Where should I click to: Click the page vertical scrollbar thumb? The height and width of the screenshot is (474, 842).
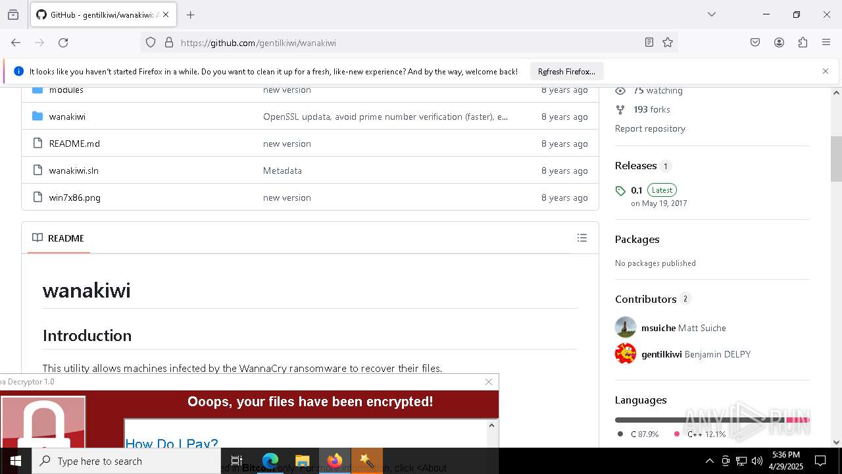[836, 158]
